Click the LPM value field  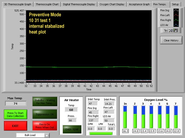101,129
